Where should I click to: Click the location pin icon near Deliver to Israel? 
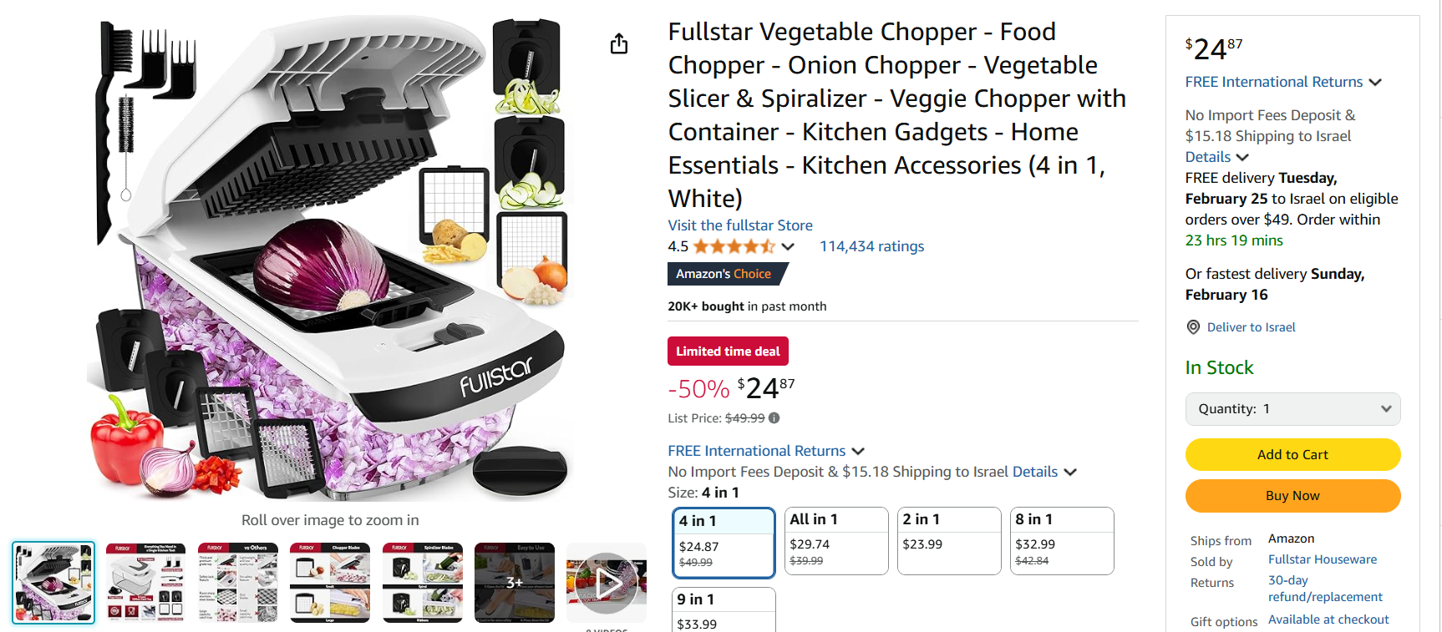[1193, 327]
